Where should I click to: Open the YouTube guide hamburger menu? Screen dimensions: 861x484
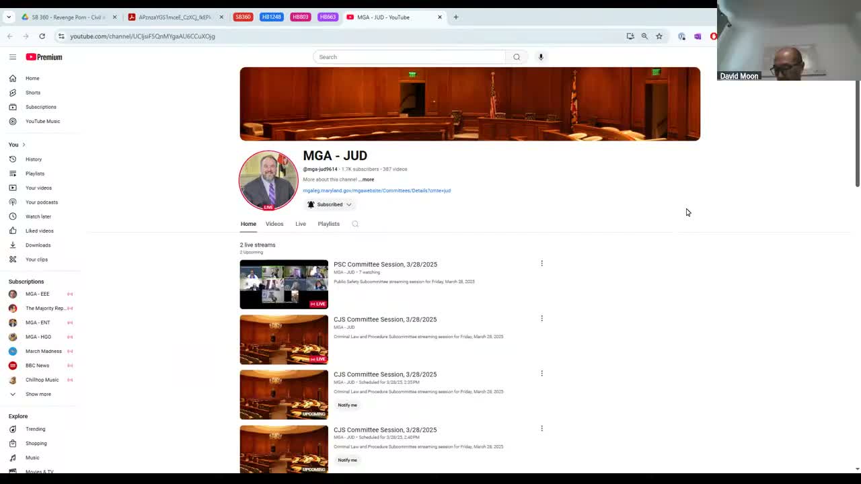[x=13, y=57]
